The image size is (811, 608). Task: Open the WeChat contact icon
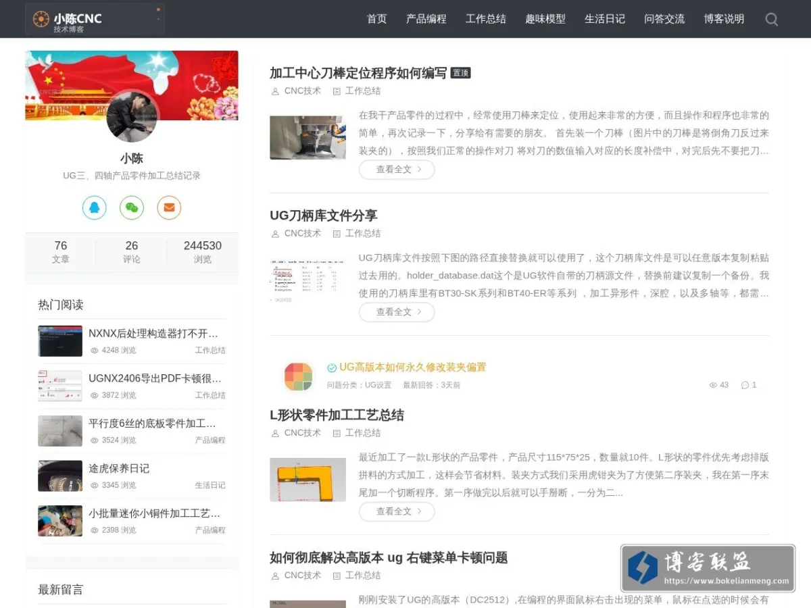132,207
